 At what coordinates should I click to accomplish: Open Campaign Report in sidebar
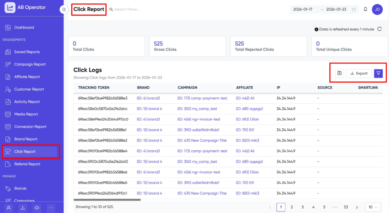point(30,64)
